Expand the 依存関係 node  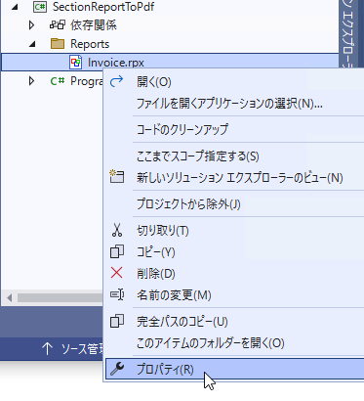click(x=31, y=25)
